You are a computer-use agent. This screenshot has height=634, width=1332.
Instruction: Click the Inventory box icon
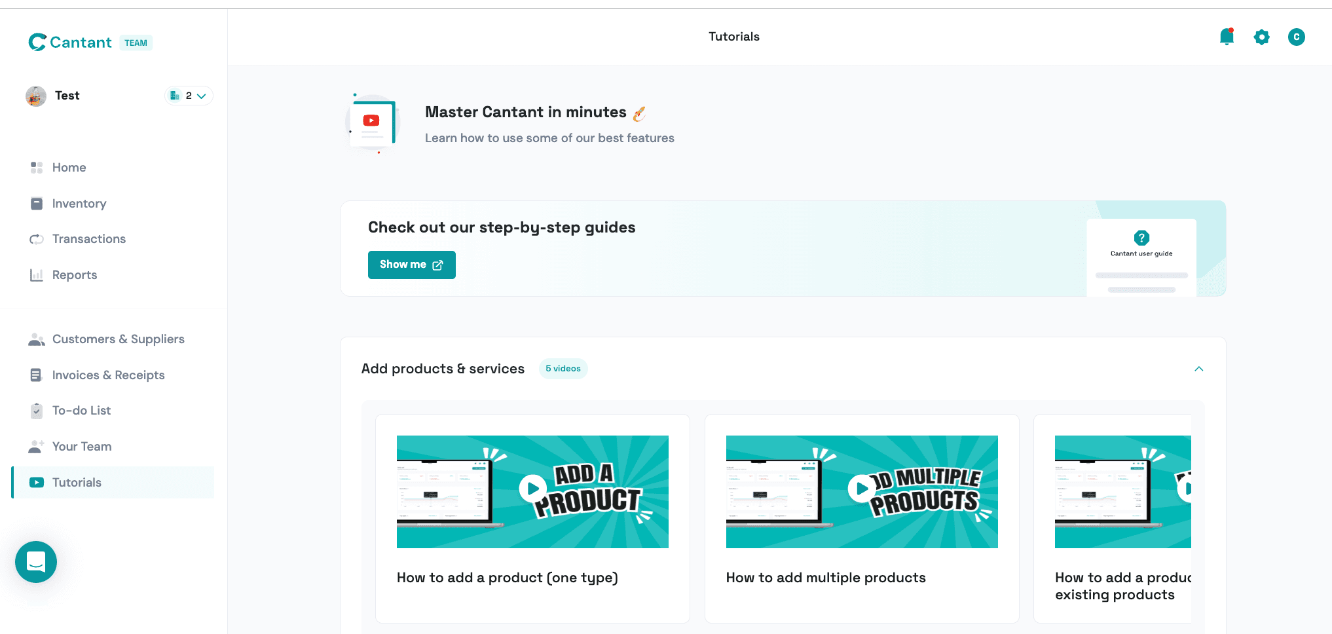[37, 203]
